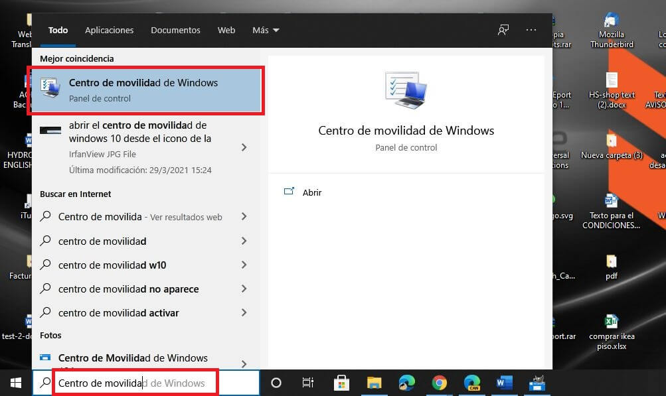The height and width of the screenshot is (396, 666).
Task: Open the three-dot options menu
Action: click(531, 30)
